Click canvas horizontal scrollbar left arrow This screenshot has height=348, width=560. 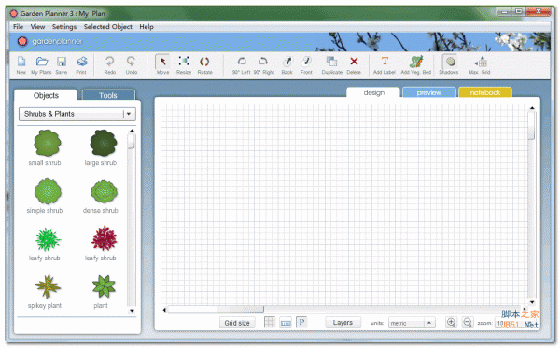(x=164, y=310)
